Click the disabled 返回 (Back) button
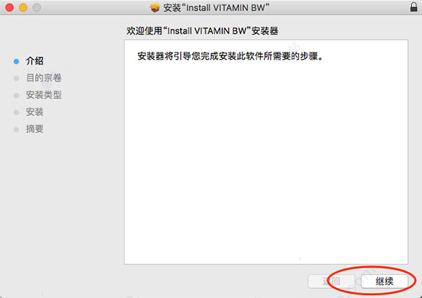The image size is (422, 298). pyautogui.click(x=331, y=281)
